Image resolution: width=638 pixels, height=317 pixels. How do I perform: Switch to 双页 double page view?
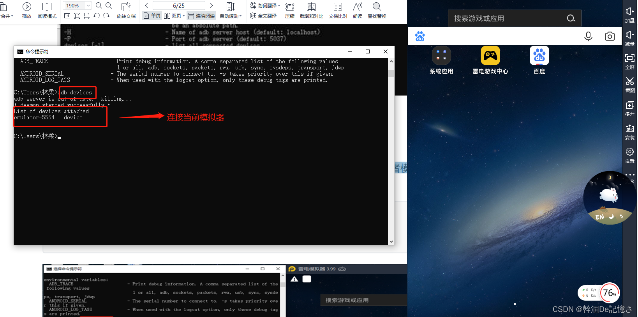pos(173,16)
